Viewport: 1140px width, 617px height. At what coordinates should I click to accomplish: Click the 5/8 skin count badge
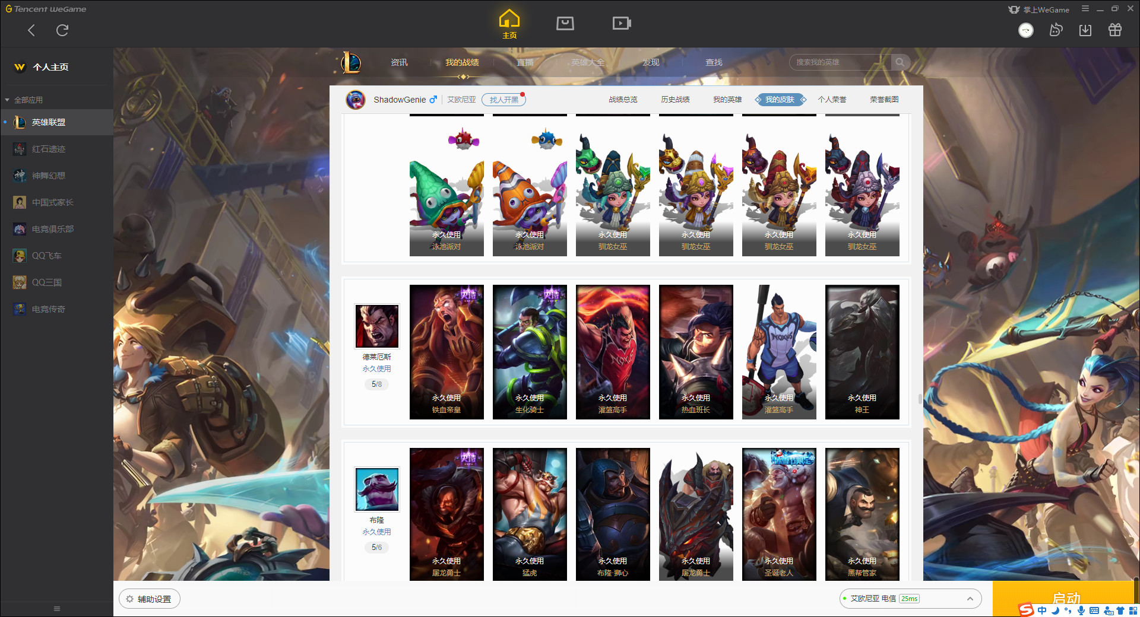[x=376, y=384]
